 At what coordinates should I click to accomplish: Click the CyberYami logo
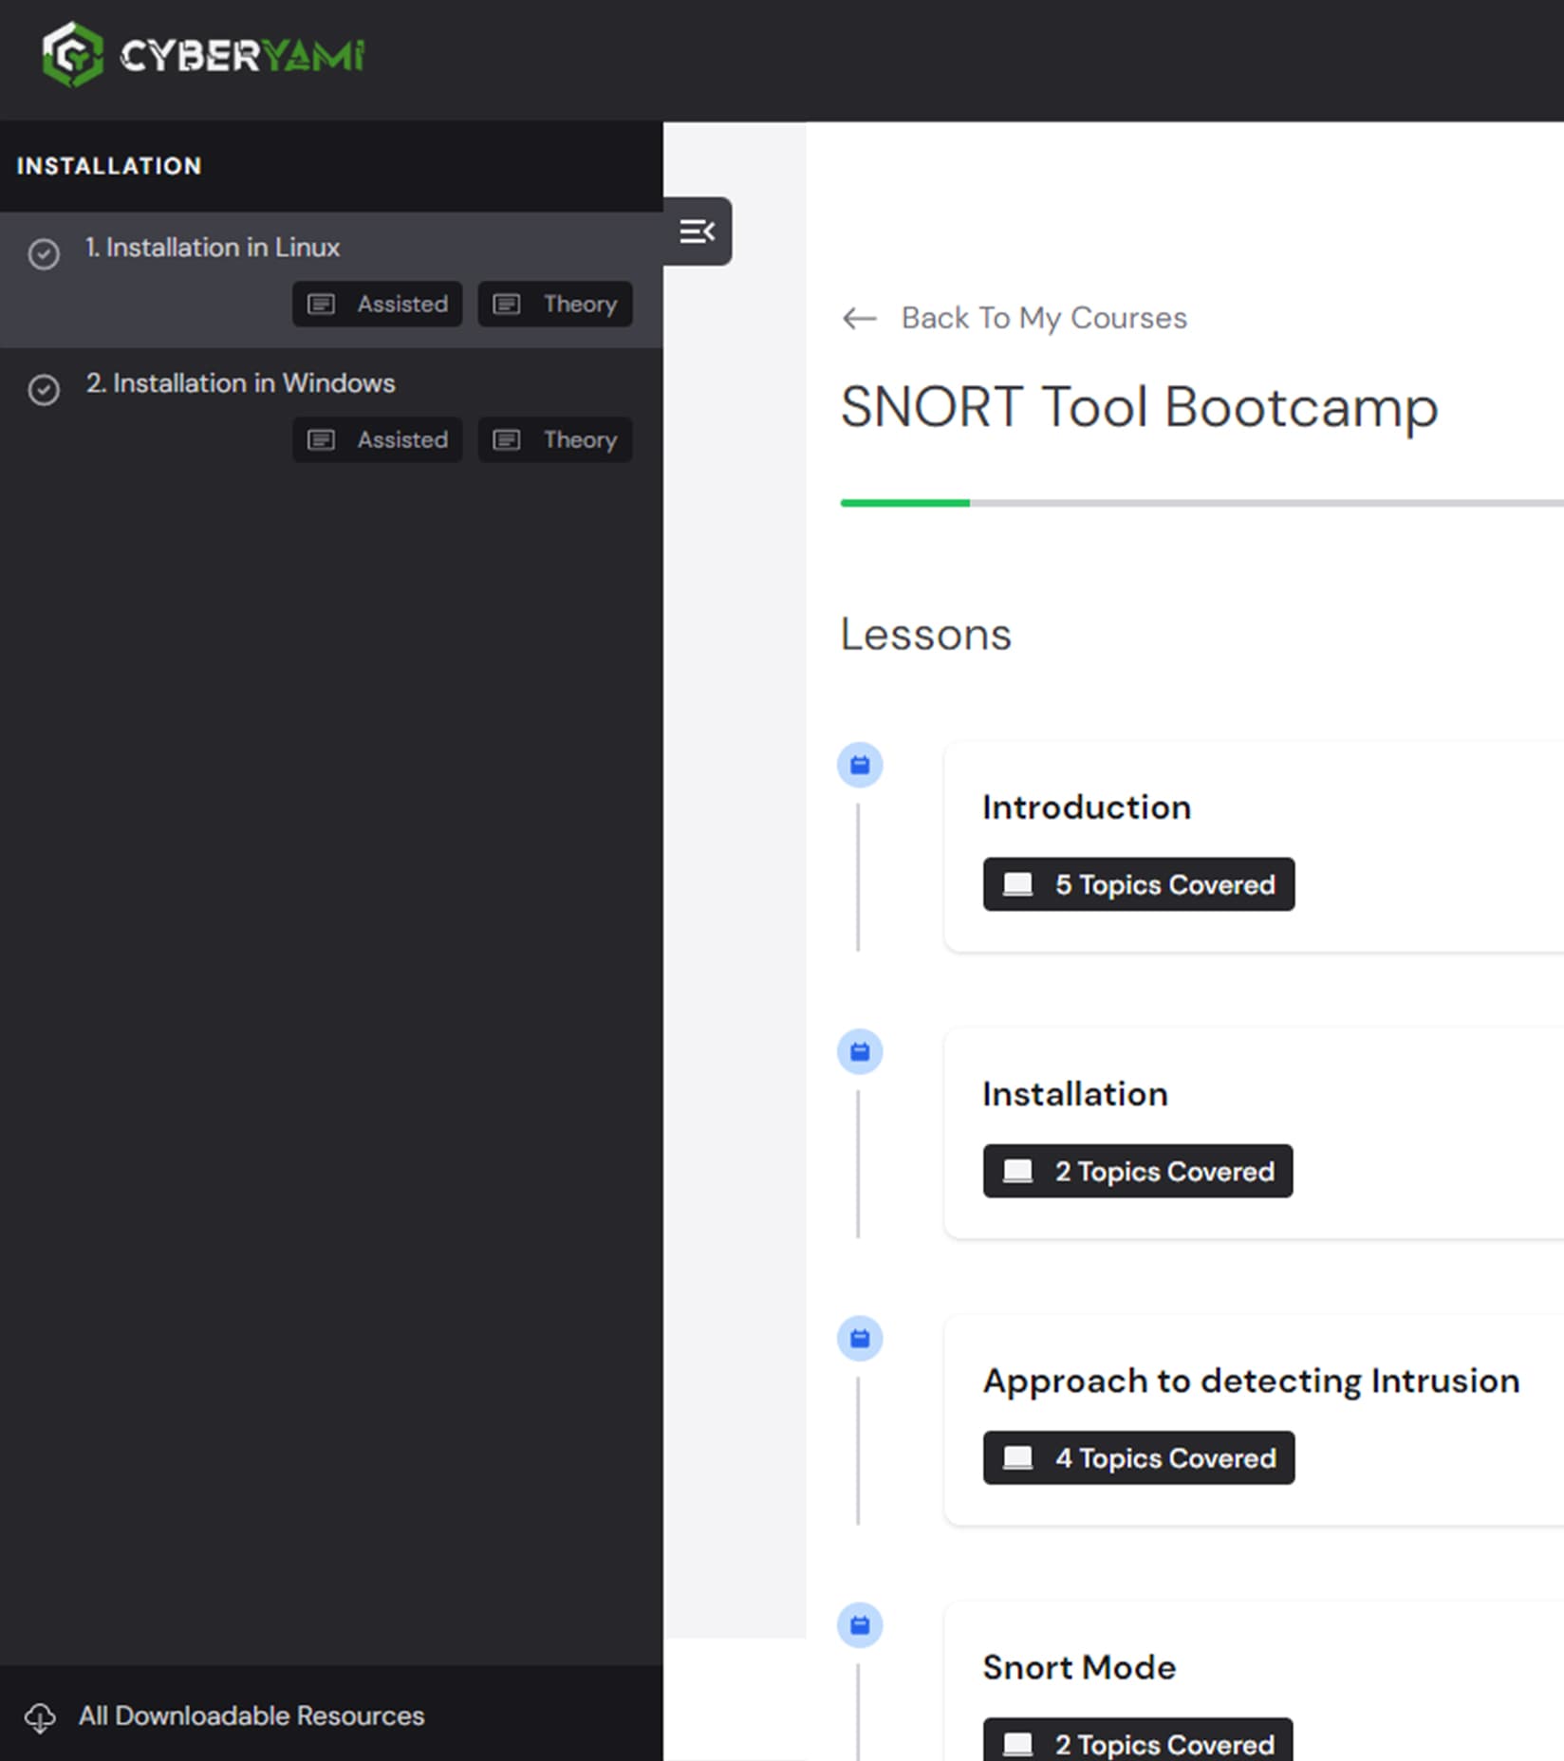203,55
